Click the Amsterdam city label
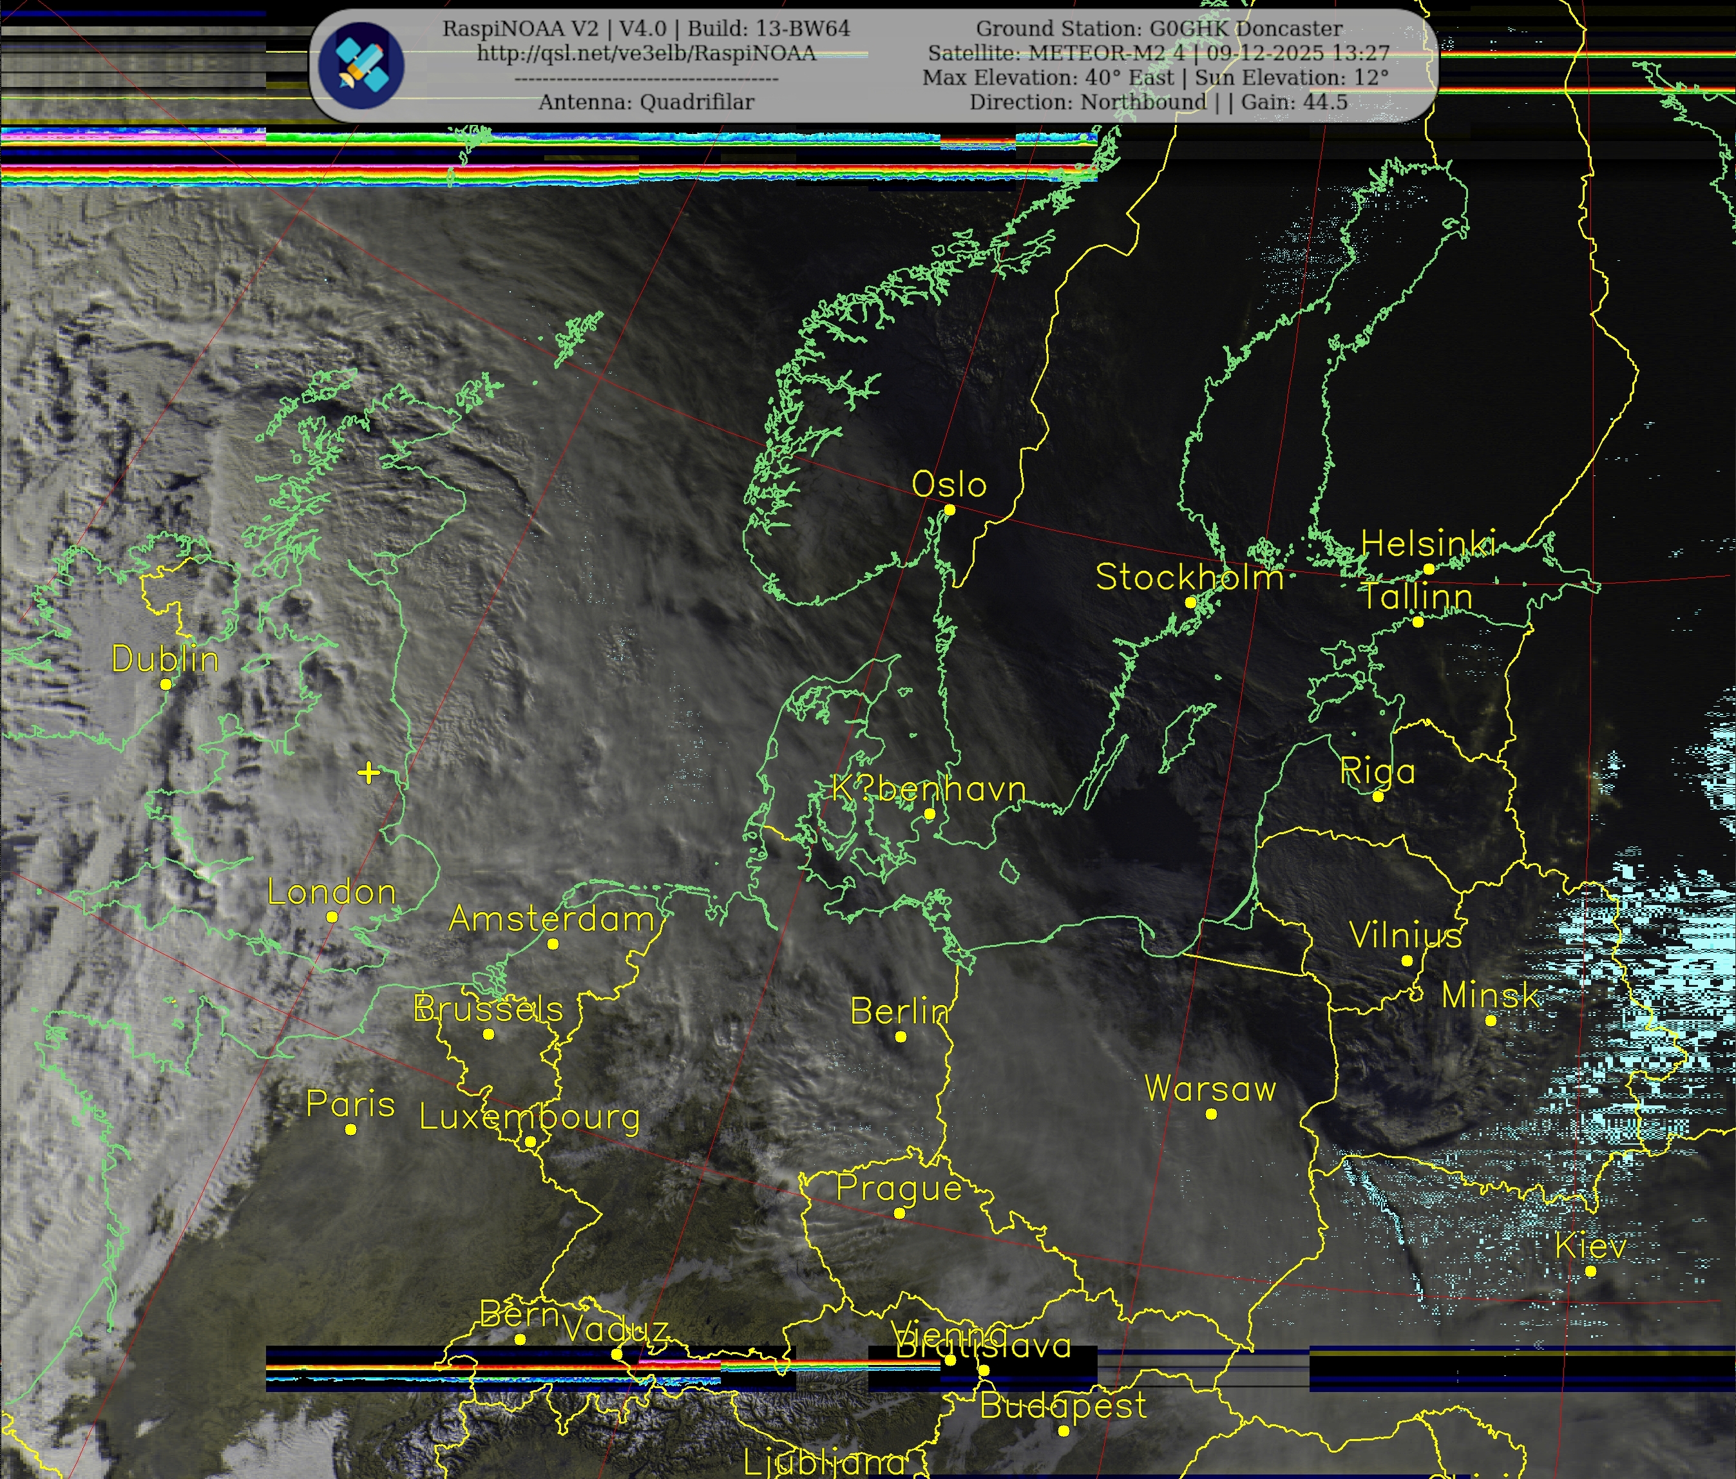Screen dimensions: 1736x1479 pyautogui.click(x=551, y=919)
